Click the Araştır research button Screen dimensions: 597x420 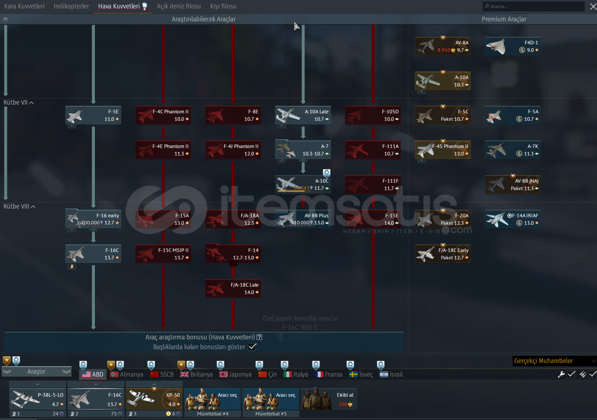coord(37,372)
